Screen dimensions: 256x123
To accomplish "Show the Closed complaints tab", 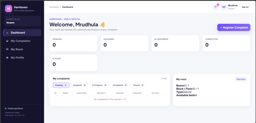I will [138, 85].
